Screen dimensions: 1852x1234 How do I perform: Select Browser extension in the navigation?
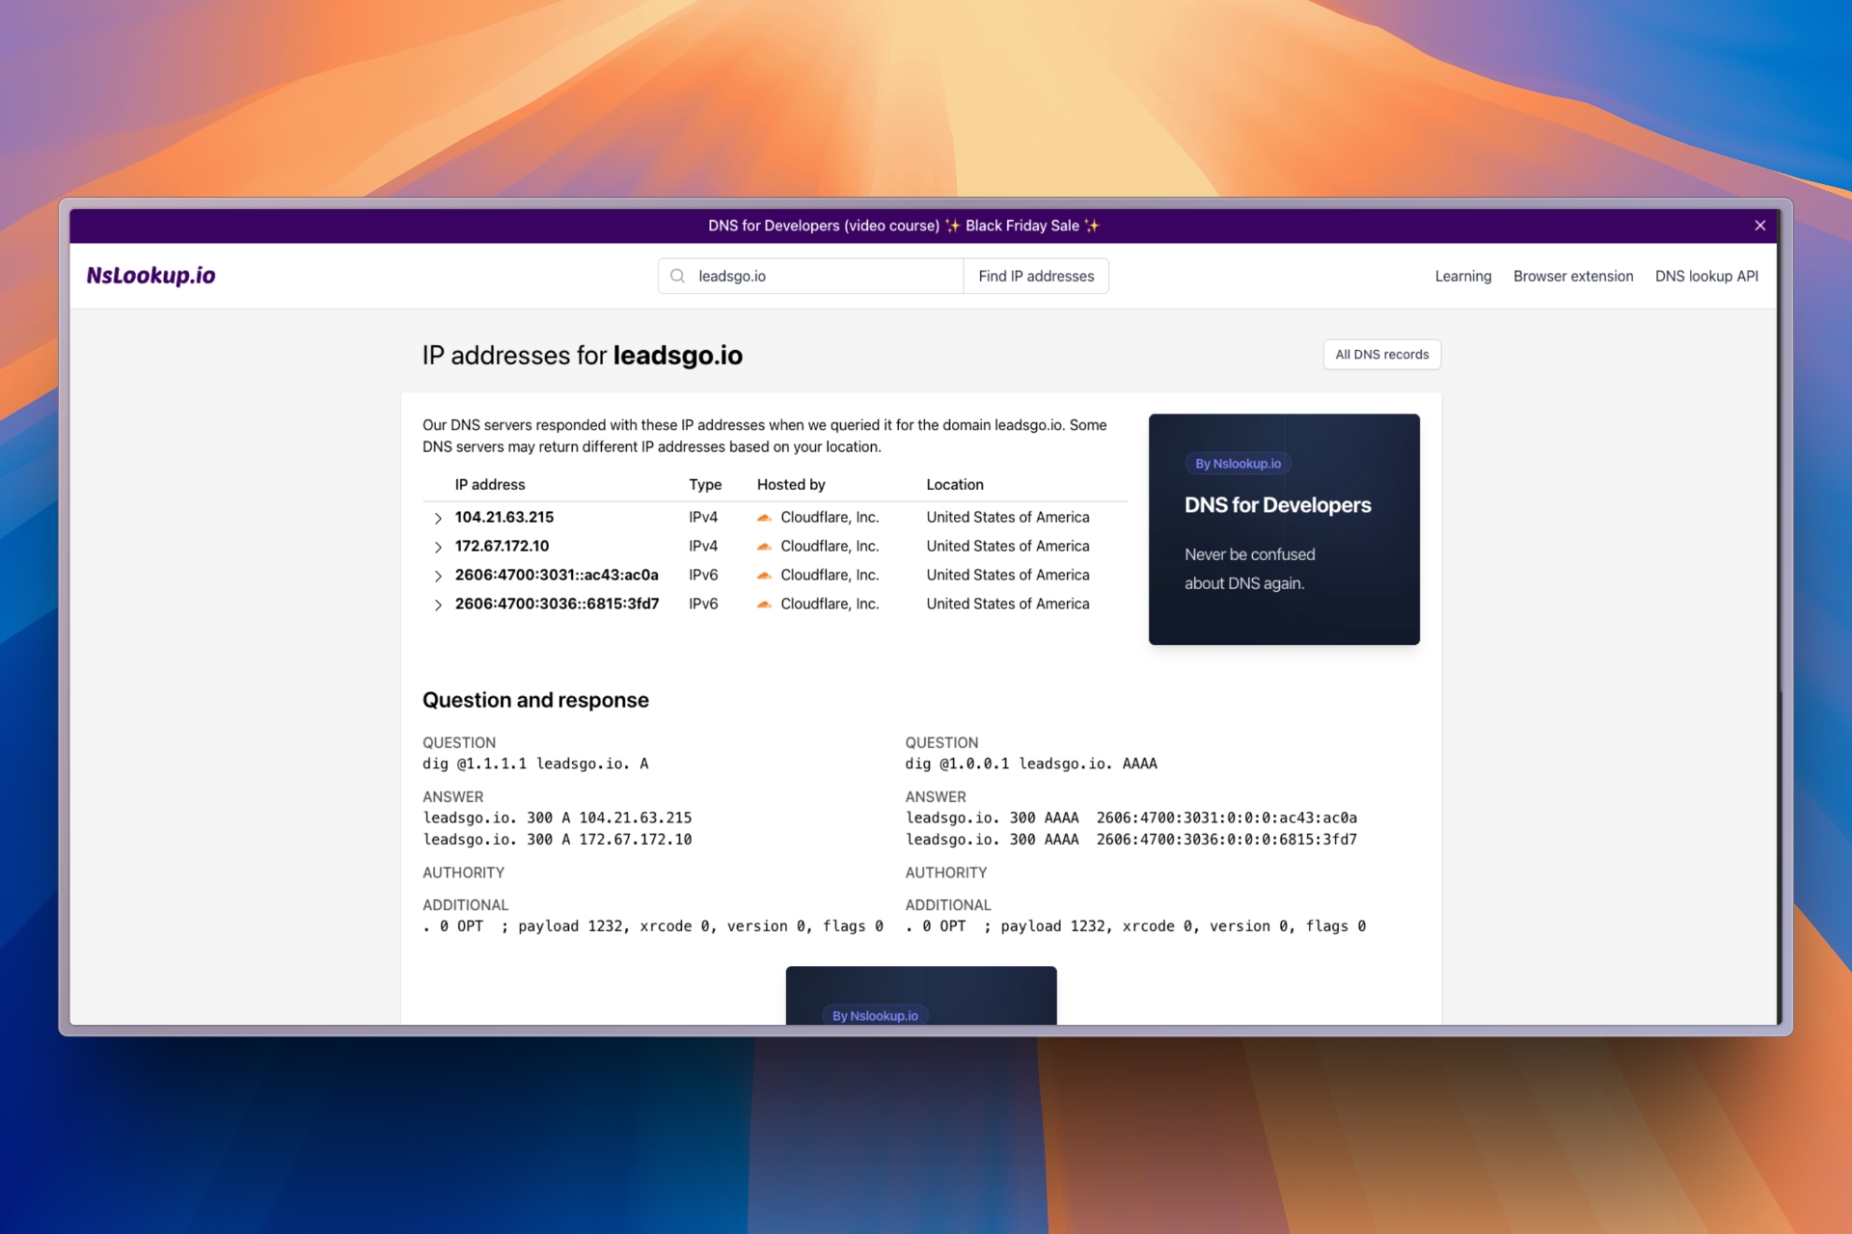click(x=1572, y=276)
